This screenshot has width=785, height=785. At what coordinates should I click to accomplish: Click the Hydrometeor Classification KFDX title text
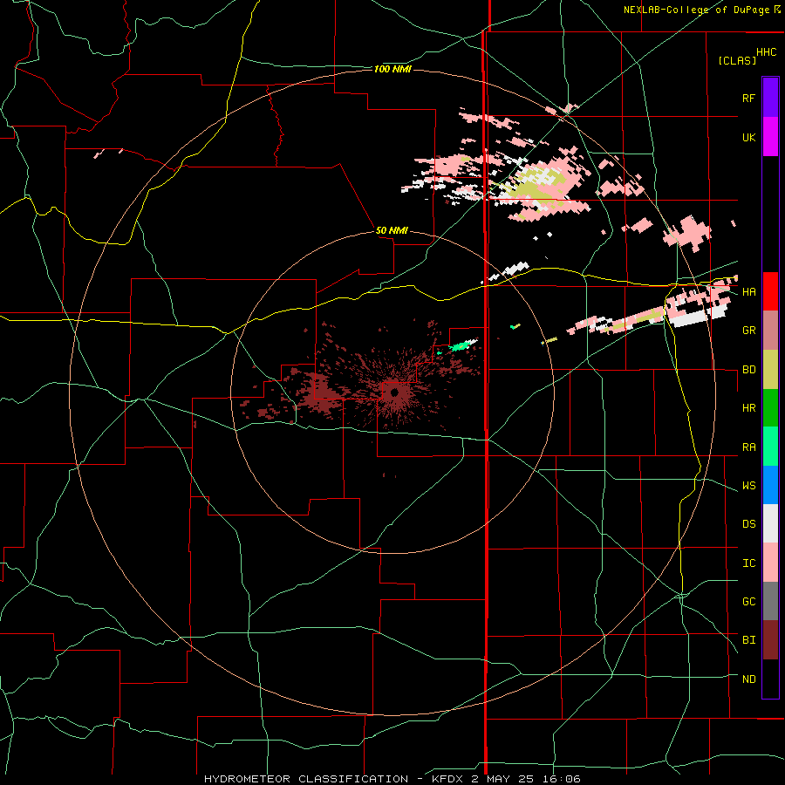point(392,779)
